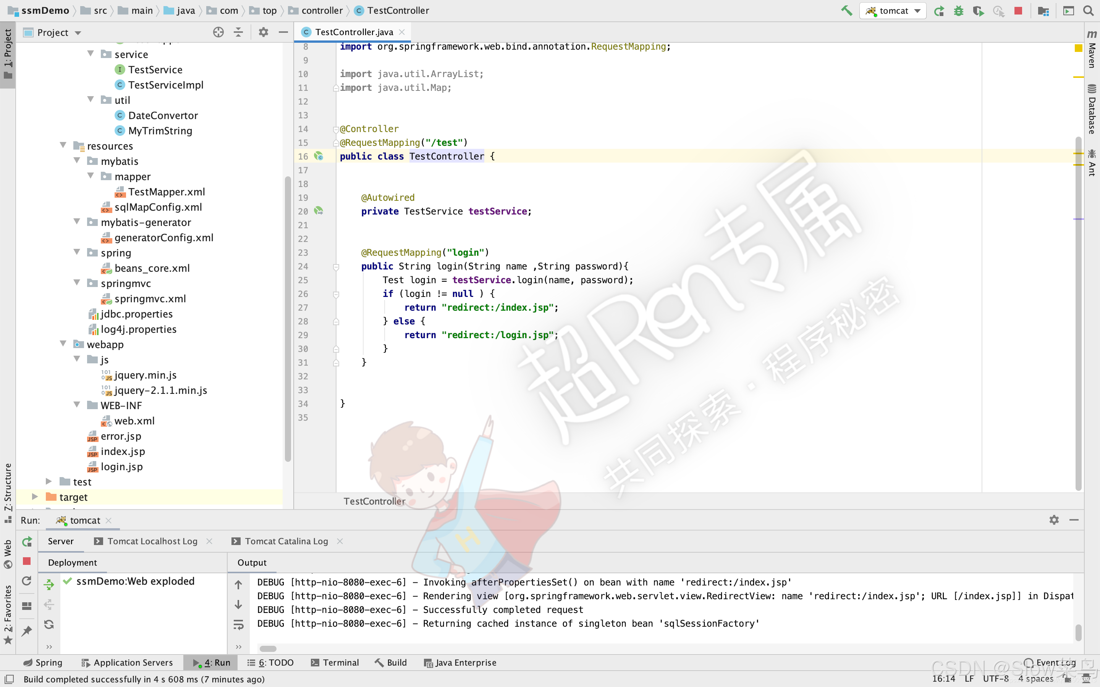Select TestServiceImpl in project tree
The height and width of the screenshot is (687, 1100).
click(x=165, y=84)
